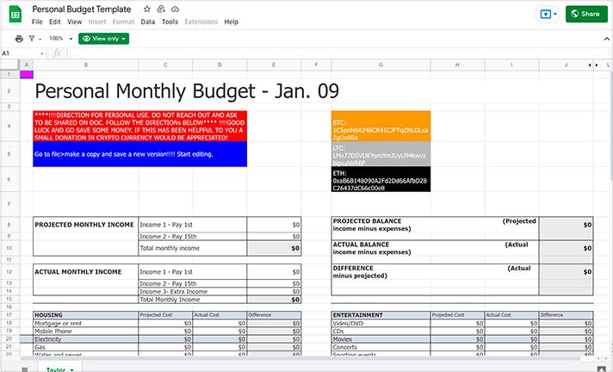Collapse the toolbar with the chevron
Image resolution: width=613 pixels, height=372 pixels.
pyautogui.click(x=606, y=39)
